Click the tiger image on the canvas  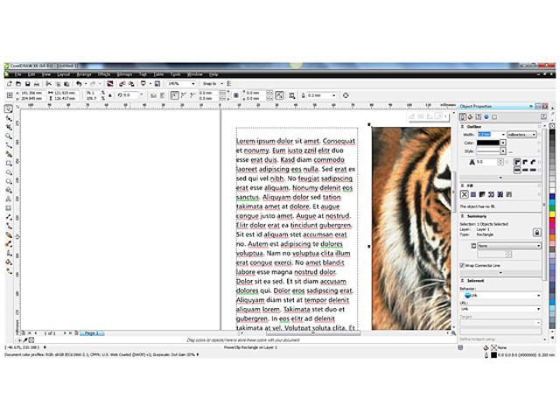click(x=409, y=227)
